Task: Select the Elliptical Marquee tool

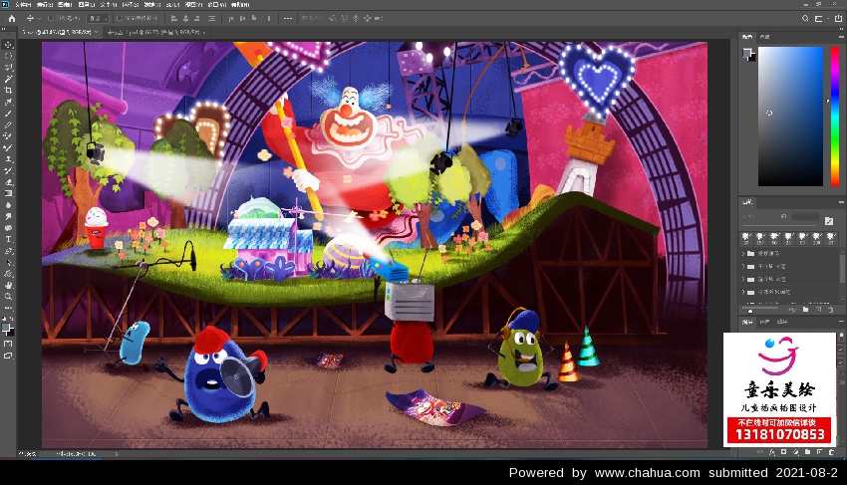Action: click(8, 56)
